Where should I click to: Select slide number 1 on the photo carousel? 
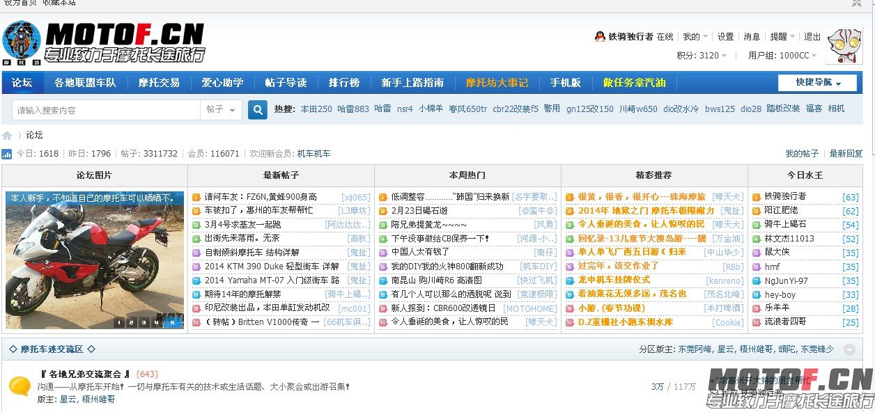click(x=120, y=322)
